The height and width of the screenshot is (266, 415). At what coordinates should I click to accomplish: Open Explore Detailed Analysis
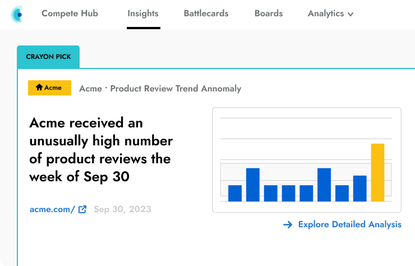[349, 224]
